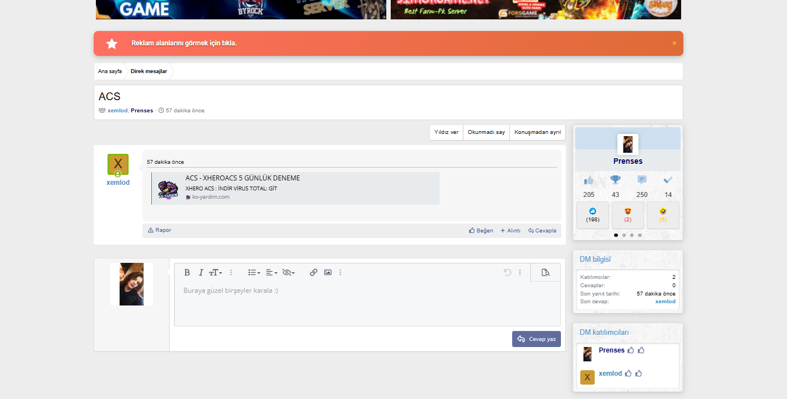Image resolution: width=787 pixels, height=399 pixels.
Task: Click the Yıldız ver button
Action: tap(446, 132)
